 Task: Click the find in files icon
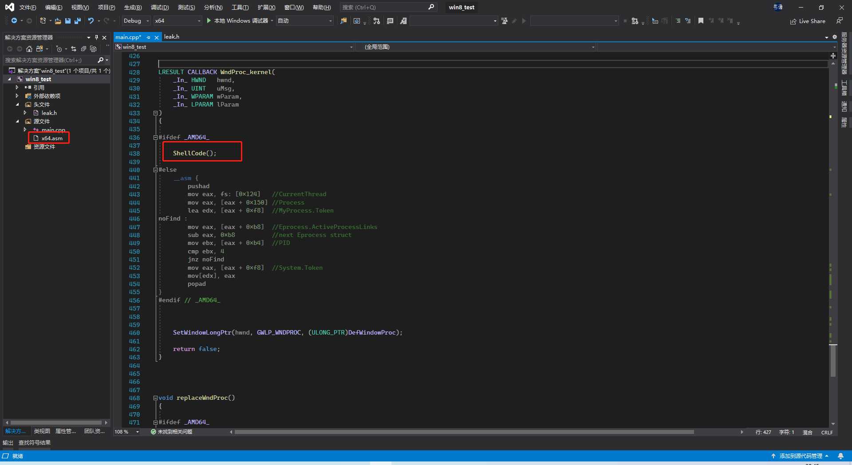point(343,21)
